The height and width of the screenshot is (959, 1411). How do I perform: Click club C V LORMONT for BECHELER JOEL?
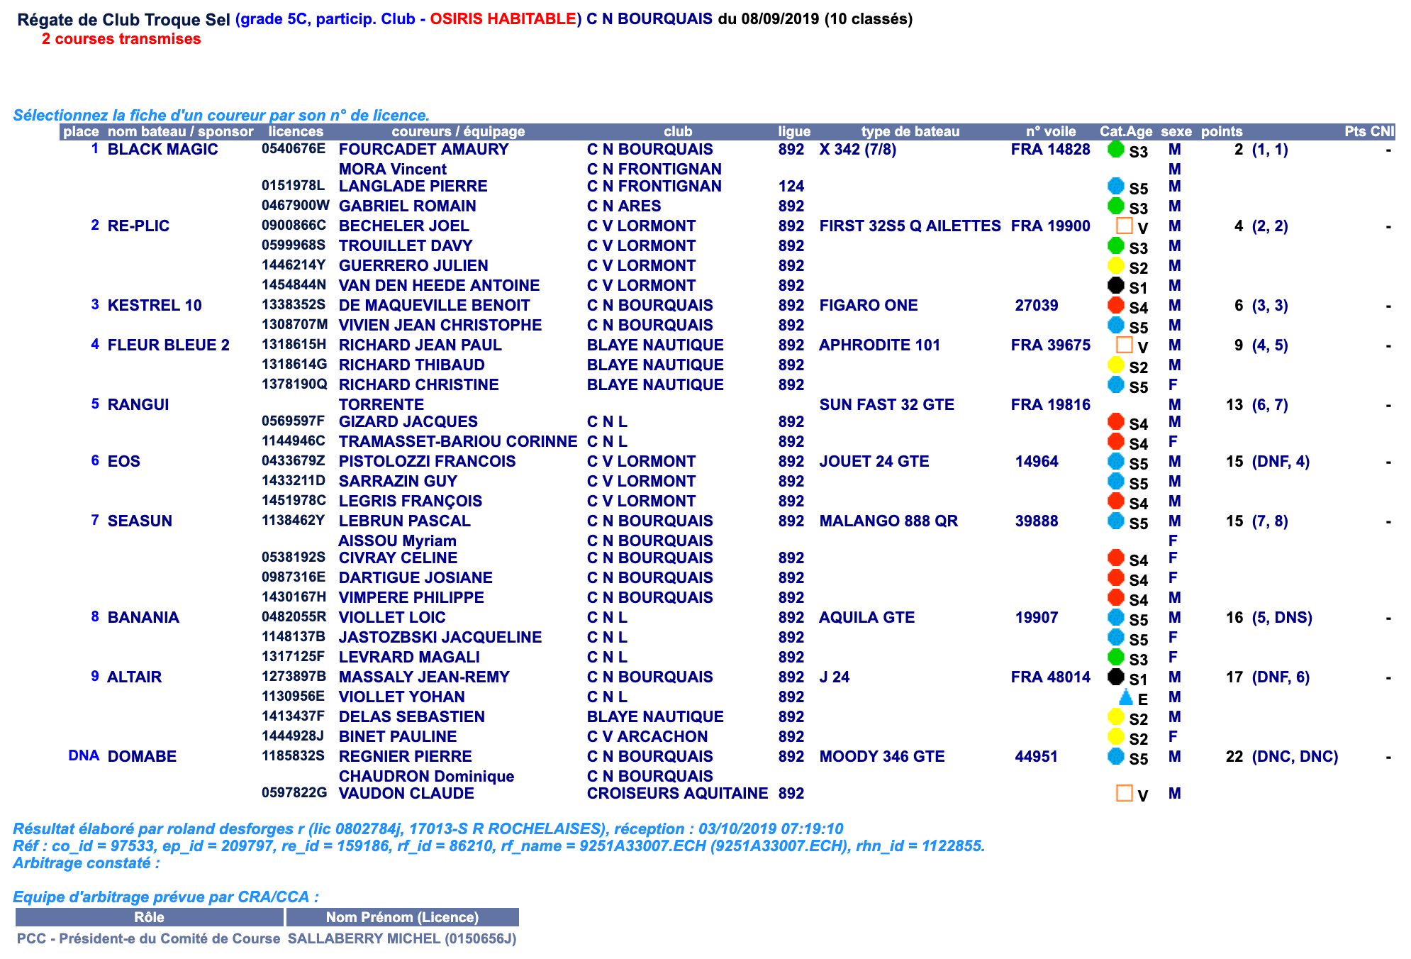[641, 226]
